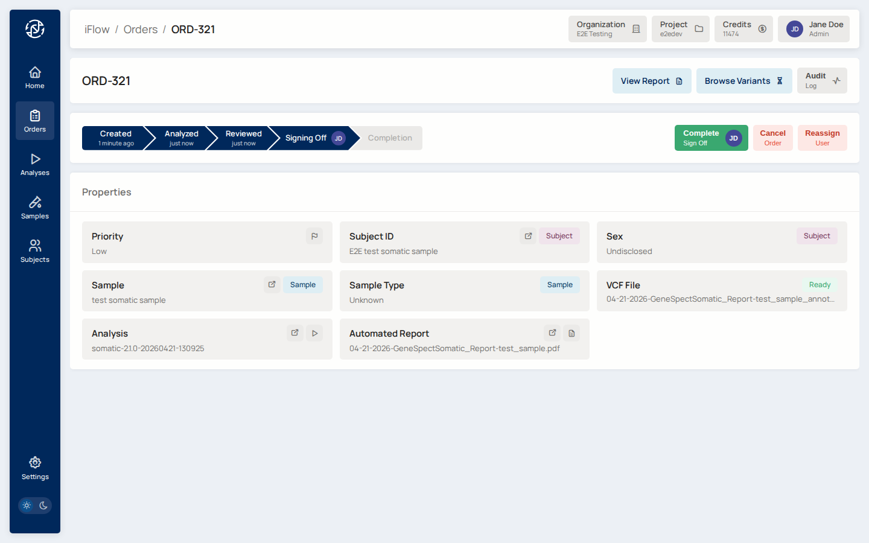Navigate to Subjects in the sidebar

pyautogui.click(x=35, y=251)
